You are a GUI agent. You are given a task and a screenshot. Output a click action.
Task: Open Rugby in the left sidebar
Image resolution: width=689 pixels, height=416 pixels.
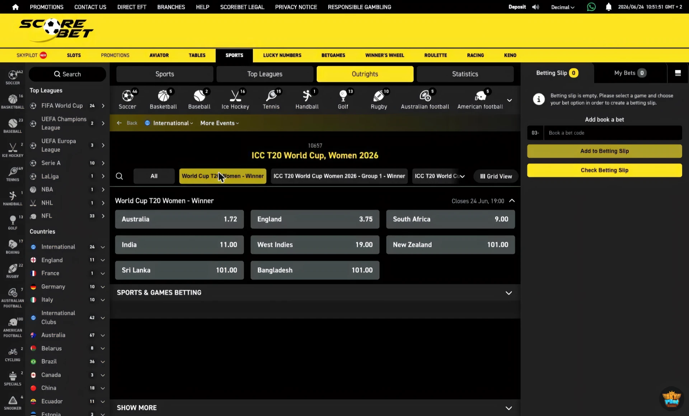[13, 271]
